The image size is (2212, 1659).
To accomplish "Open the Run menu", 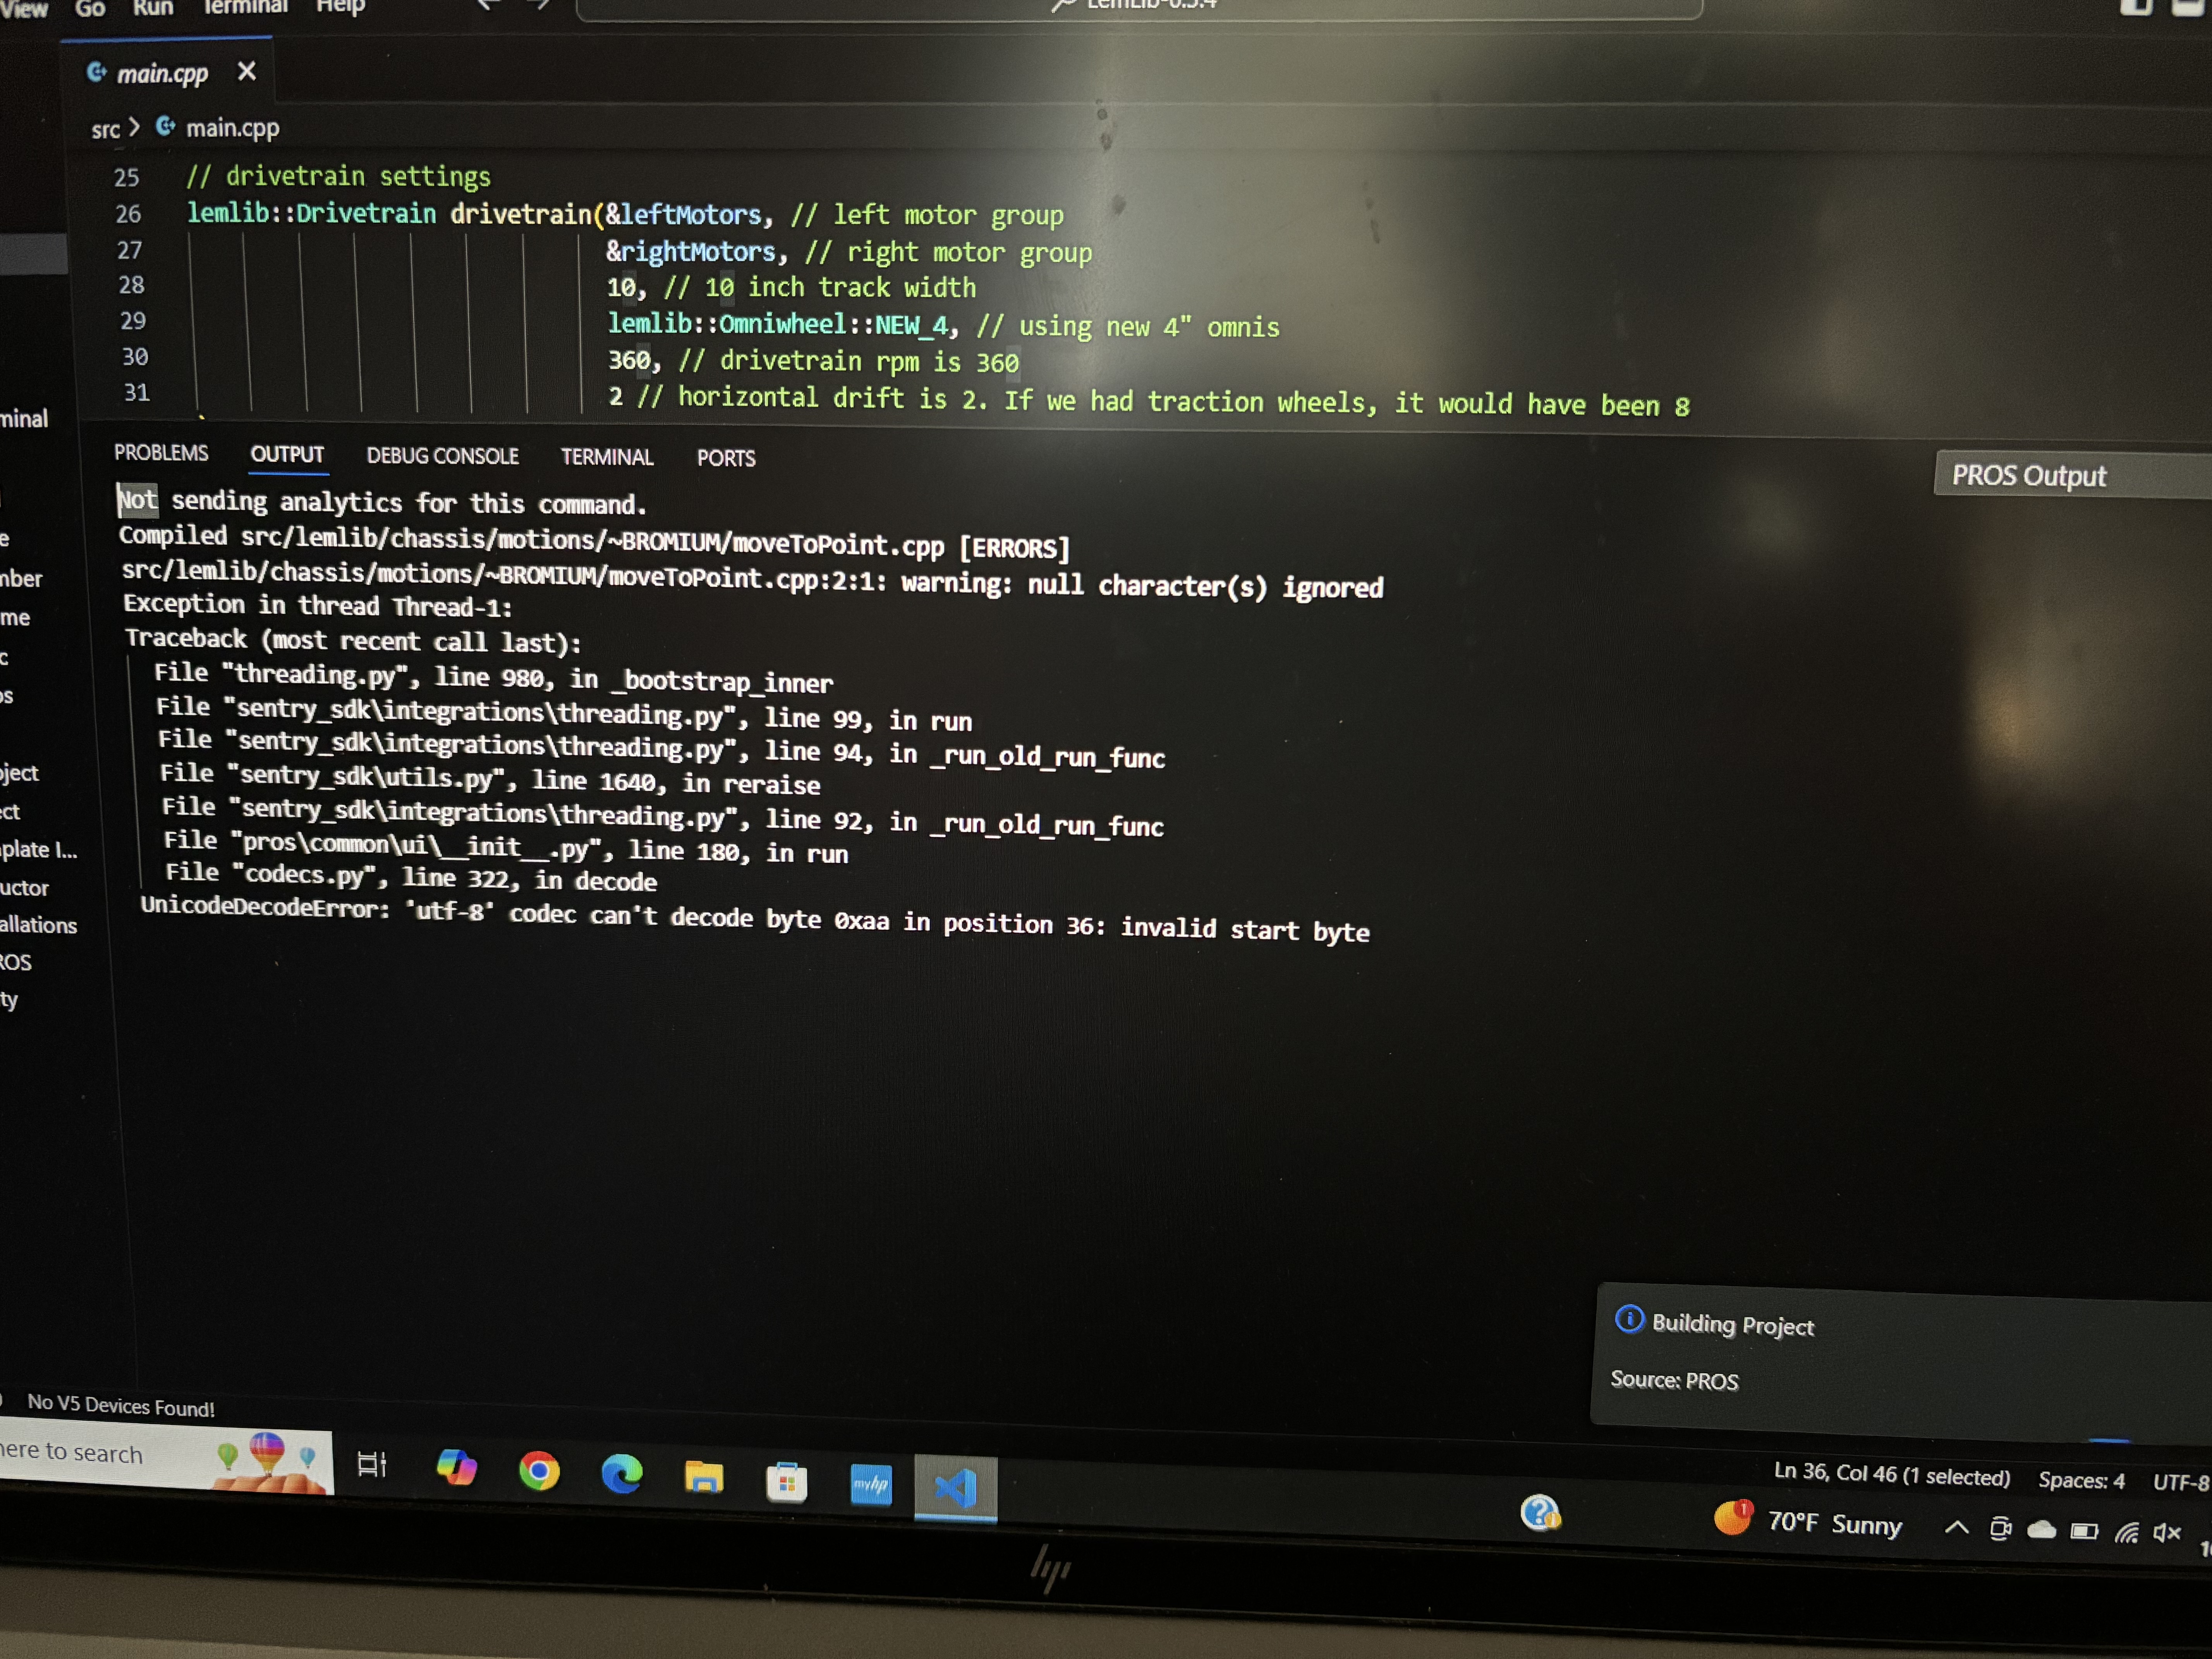I will pos(153,8).
